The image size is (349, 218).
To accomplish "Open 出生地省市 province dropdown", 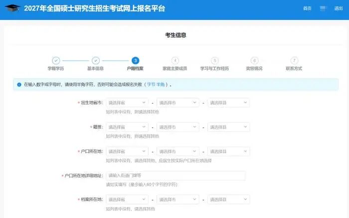I will 127,103.
